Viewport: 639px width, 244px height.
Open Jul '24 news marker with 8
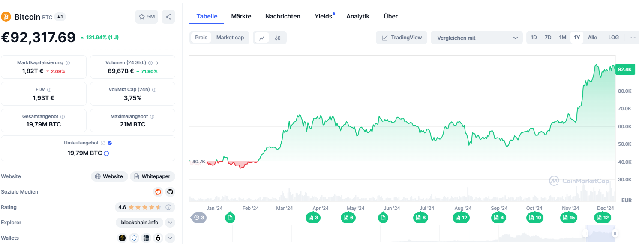pos(420,218)
